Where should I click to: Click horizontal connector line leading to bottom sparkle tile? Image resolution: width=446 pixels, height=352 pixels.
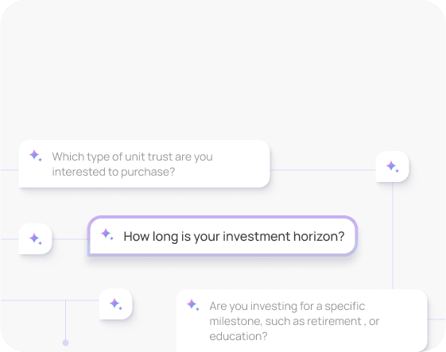(x=50, y=300)
